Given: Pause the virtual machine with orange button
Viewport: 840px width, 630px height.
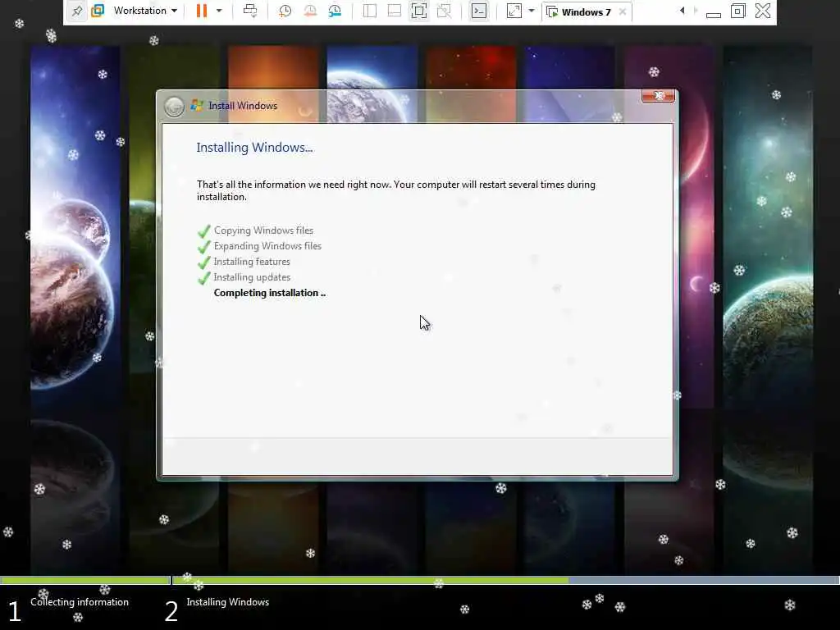Looking at the screenshot, I should 202,11.
